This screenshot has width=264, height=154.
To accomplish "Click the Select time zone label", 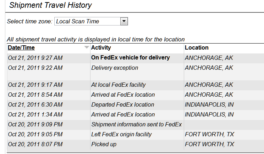I will pos(30,22).
